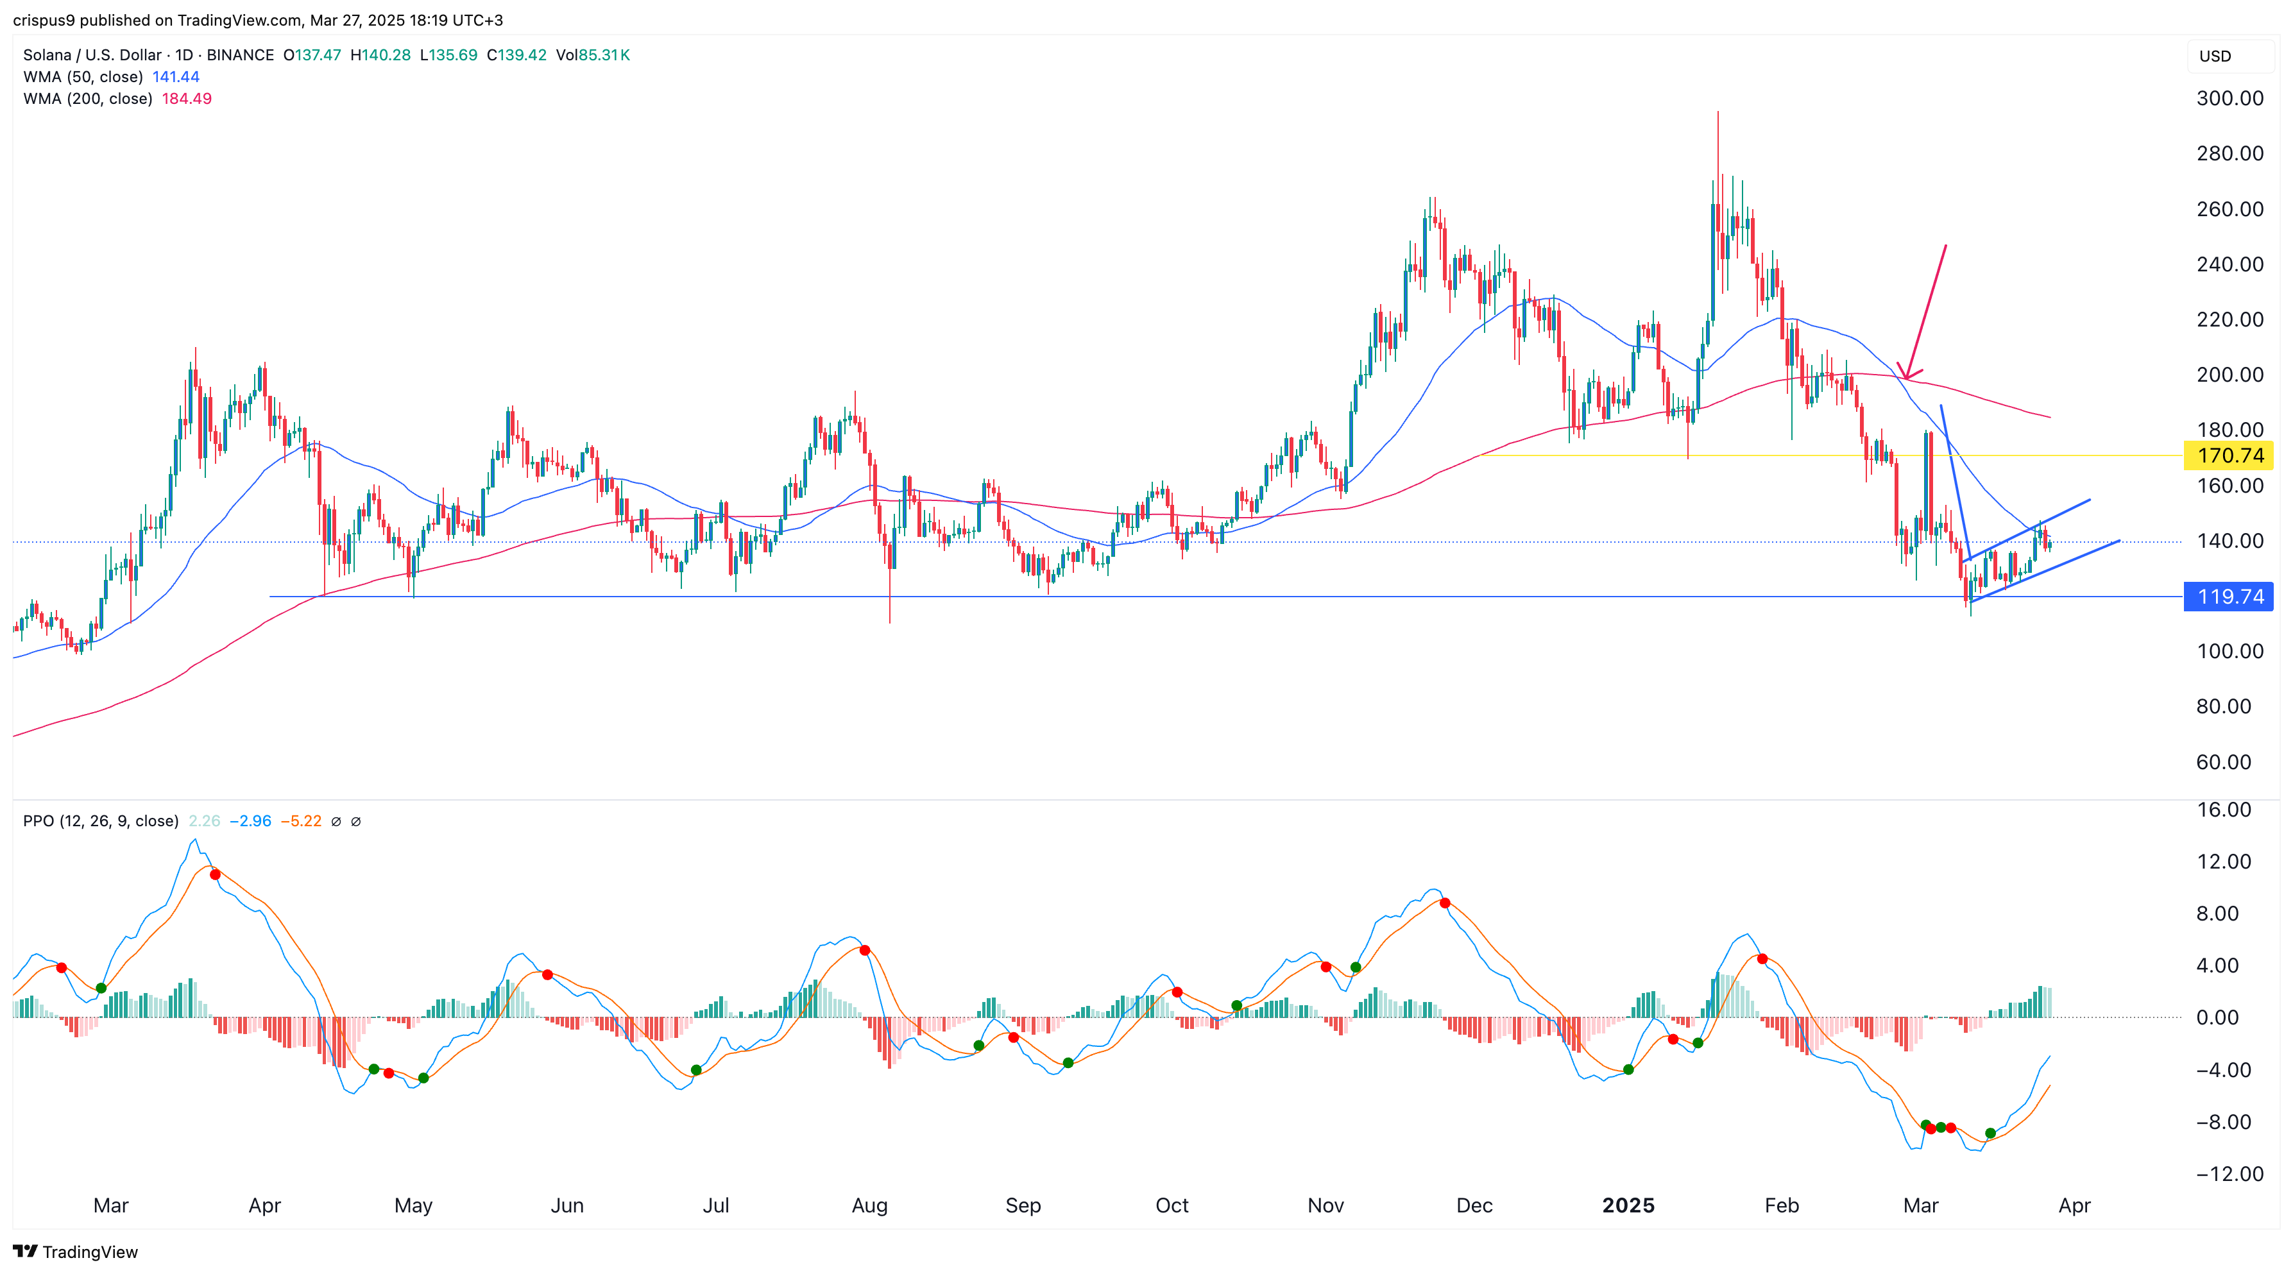The width and height of the screenshot is (2293, 1274).
Task: Click the 2025 year label on time axis
Action: 1628,1205
